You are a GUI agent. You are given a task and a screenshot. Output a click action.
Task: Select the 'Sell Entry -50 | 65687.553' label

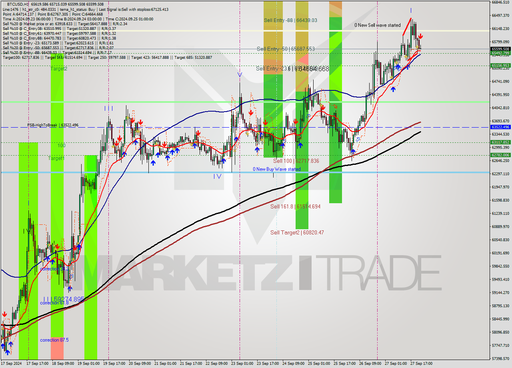286,49
